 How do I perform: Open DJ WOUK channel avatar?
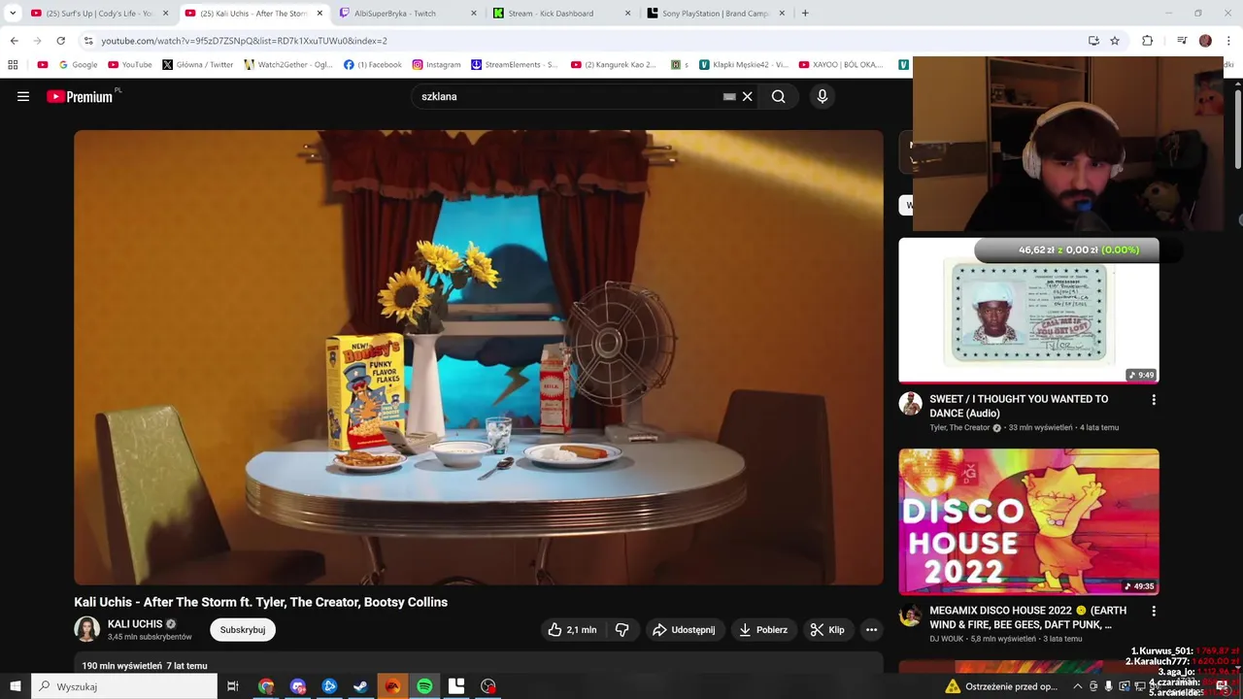(910, 616)
